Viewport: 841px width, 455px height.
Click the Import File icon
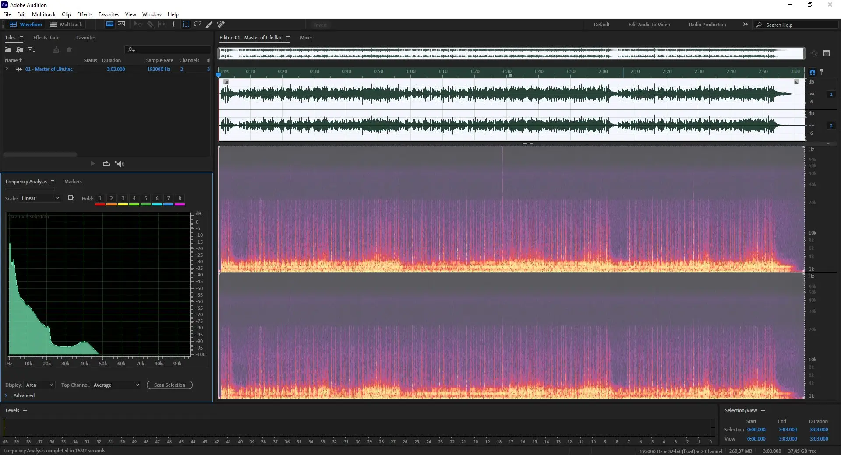click(20, 50)
